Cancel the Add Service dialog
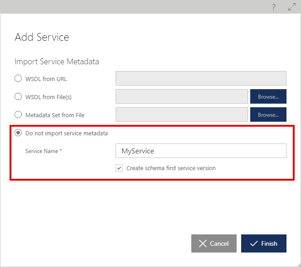The height and width of the screenshot is (267, 301). pyautogui.click(x=214, y=243)
